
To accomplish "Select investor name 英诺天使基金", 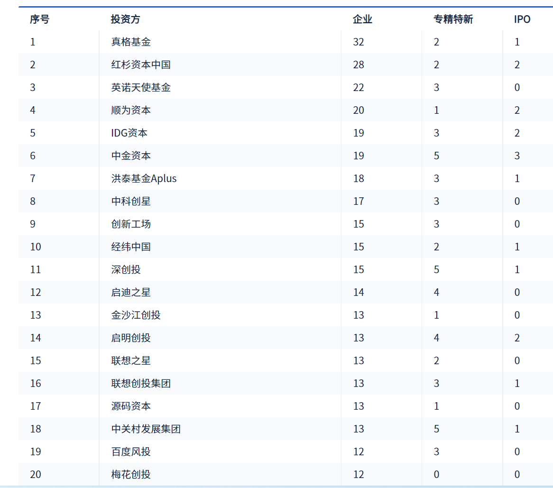I will tap(141, 87).
